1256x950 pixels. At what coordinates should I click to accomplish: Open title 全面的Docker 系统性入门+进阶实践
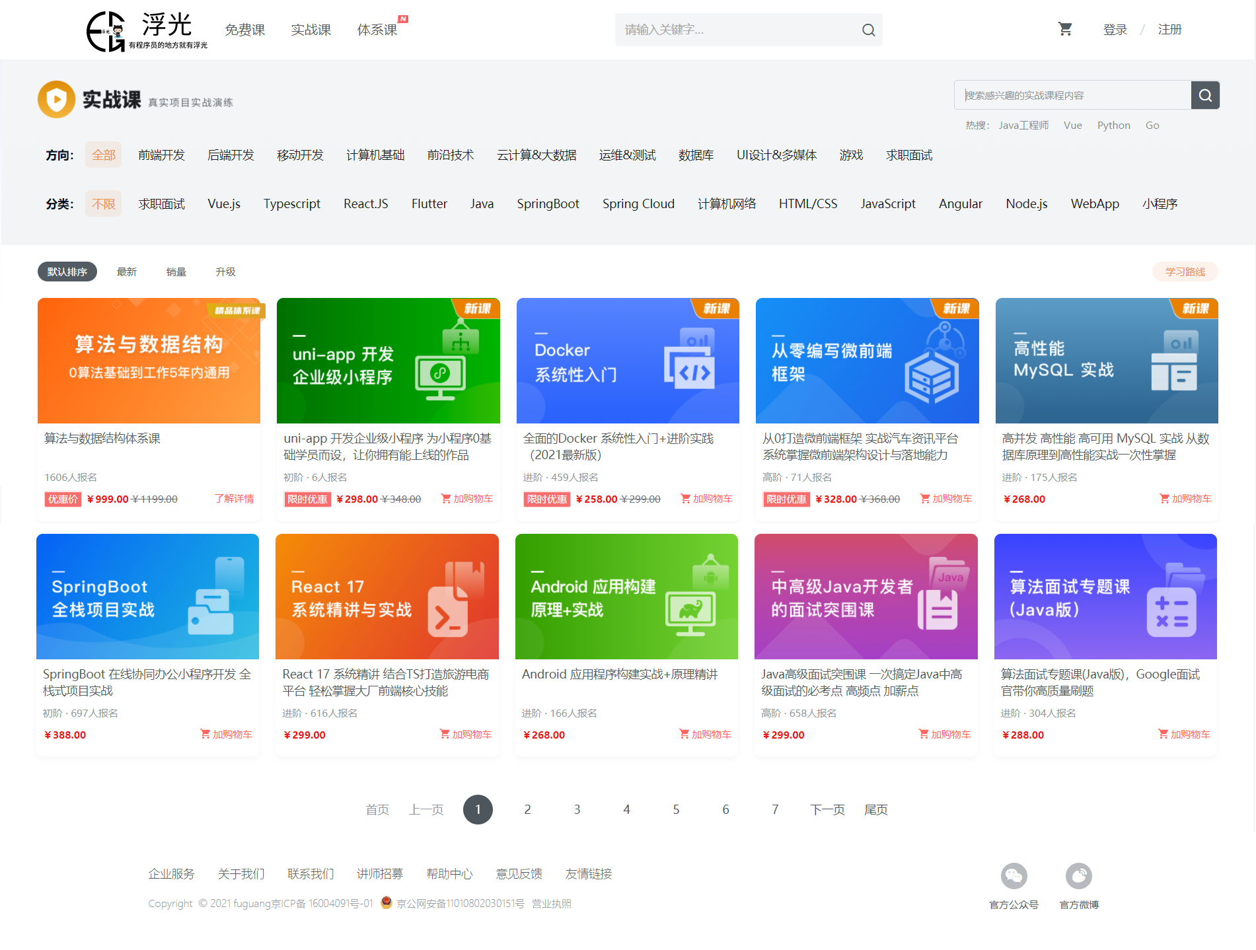pos(618,447)
